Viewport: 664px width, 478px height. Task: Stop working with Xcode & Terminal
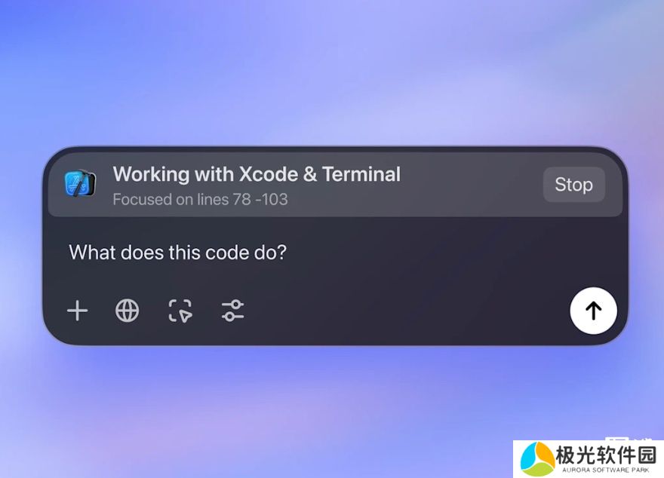(x=573, y=185)
